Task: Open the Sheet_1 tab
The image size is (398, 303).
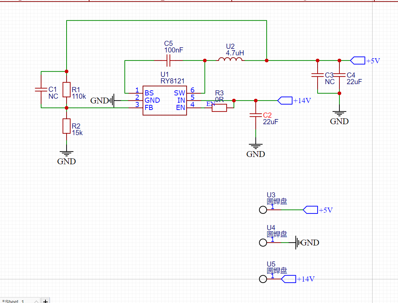Action: click(x=15, y=301)
